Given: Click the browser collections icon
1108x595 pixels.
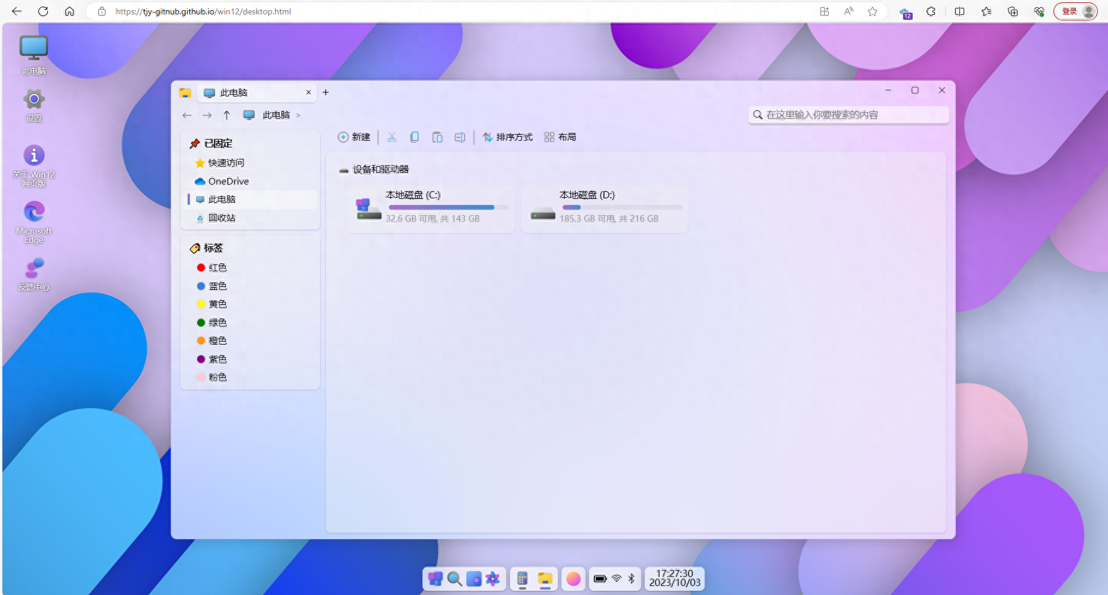Looking at the screenshot, I should 1013,11.
